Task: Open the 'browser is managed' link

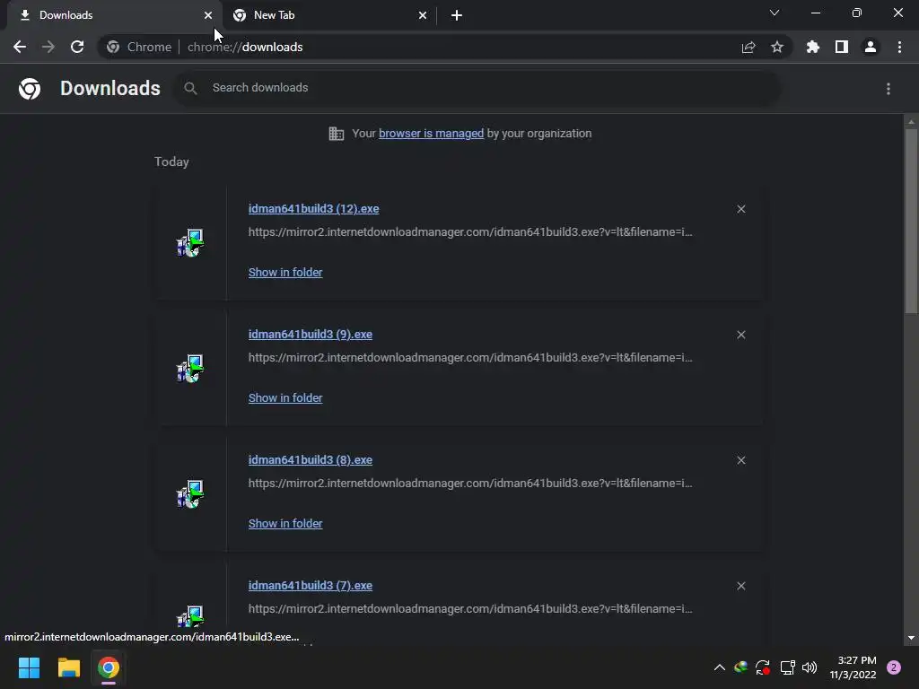Action: (x=431, y=134)
